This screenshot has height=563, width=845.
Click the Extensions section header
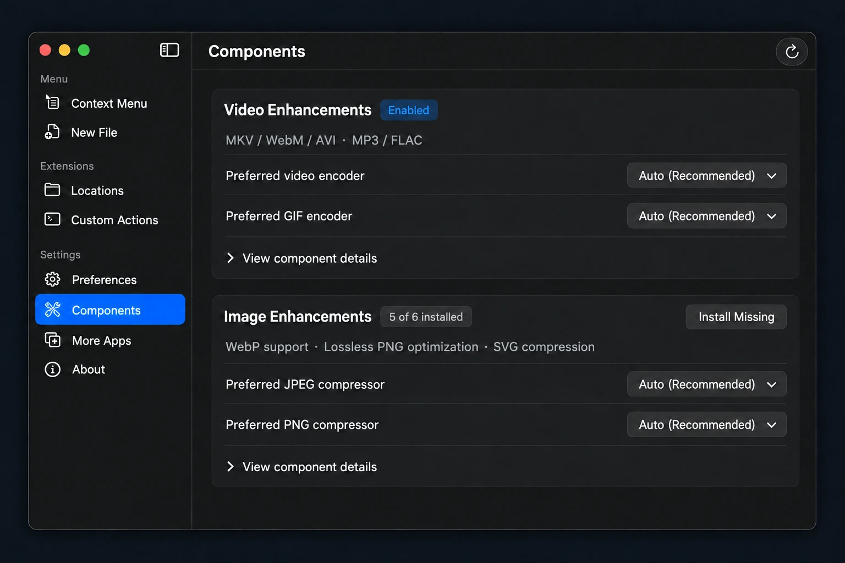point(67,166)
